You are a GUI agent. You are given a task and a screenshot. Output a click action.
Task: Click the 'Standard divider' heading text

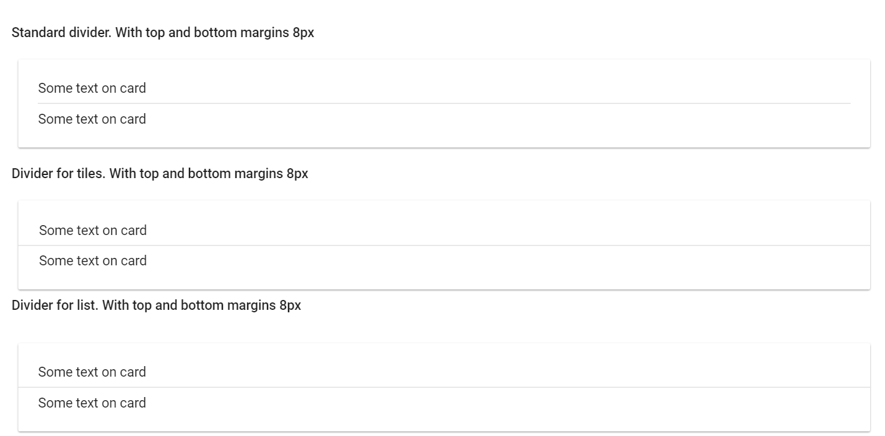click(163, 33)
